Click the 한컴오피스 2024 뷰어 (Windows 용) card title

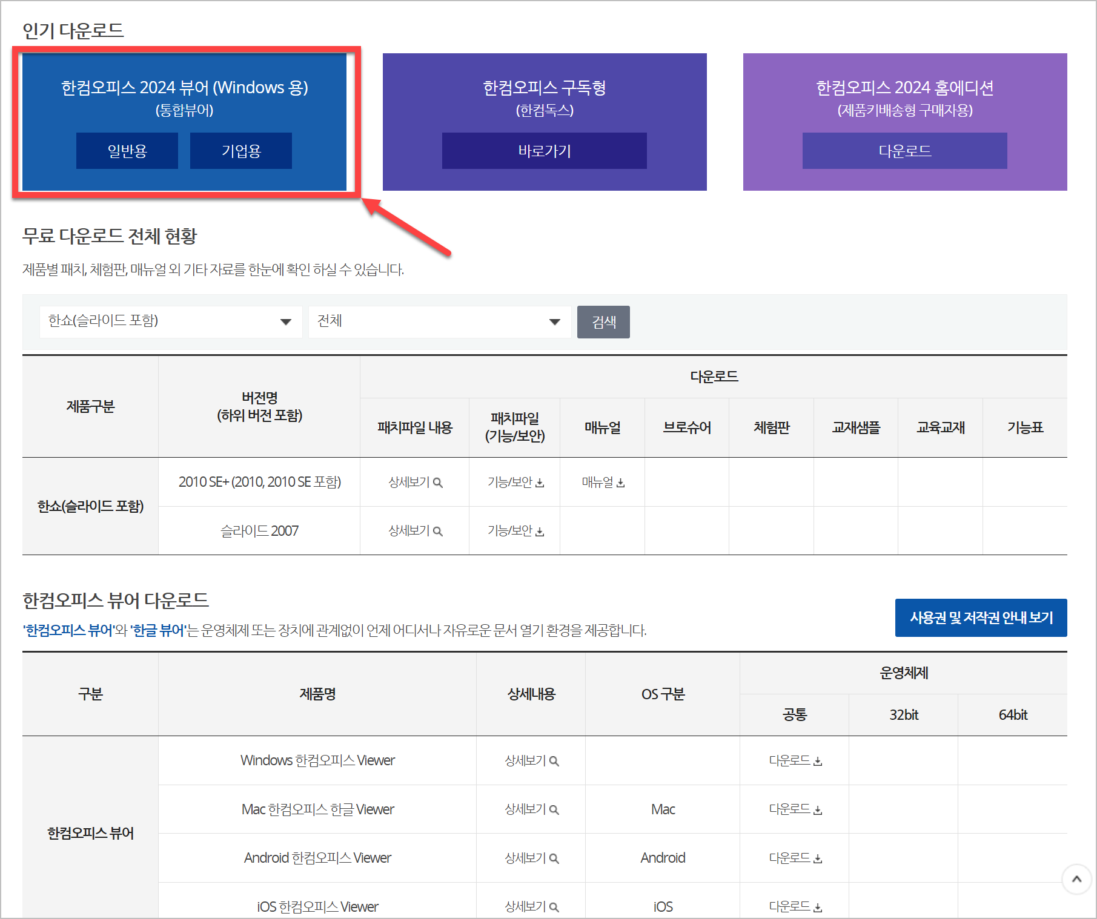tap(185, 88)
